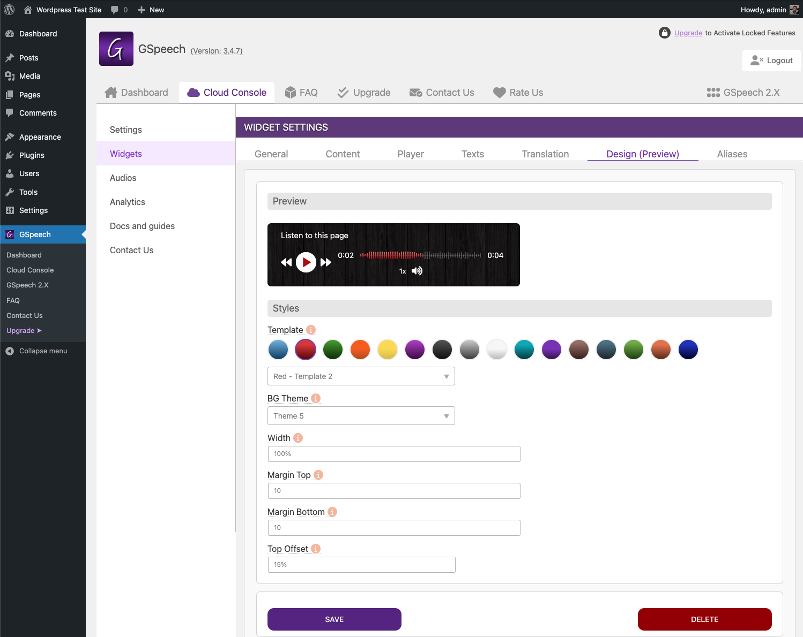This screenshot has height=637, width=803.
Task: Click the rewind button in player
Action: (286, 262)
